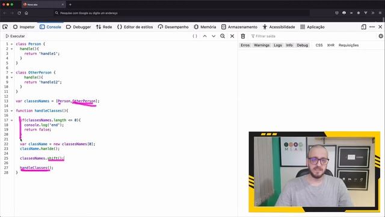The width and height of the screenshot is (385, 217).
Task: Toggle the Info filter
Action: point(289,45)
